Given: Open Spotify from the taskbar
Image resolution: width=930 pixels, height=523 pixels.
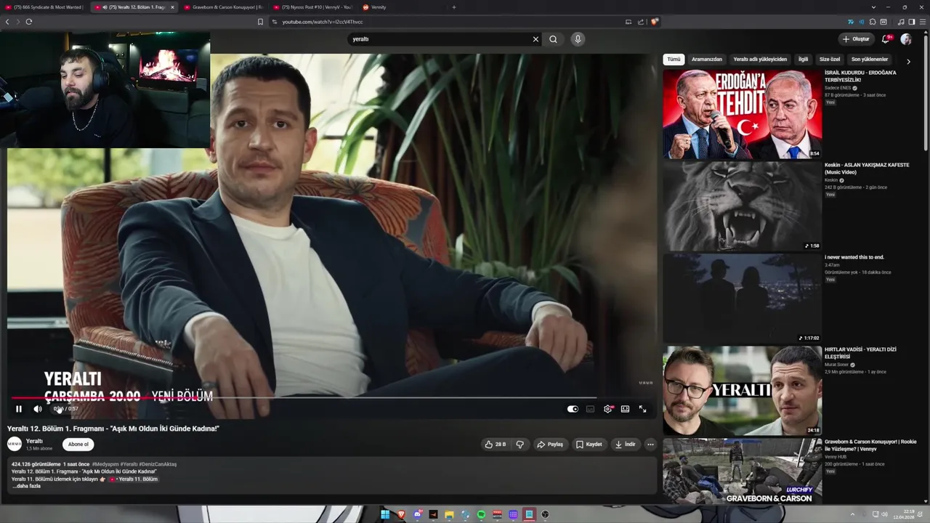Looking at the screenshot, I should (481, 514).
